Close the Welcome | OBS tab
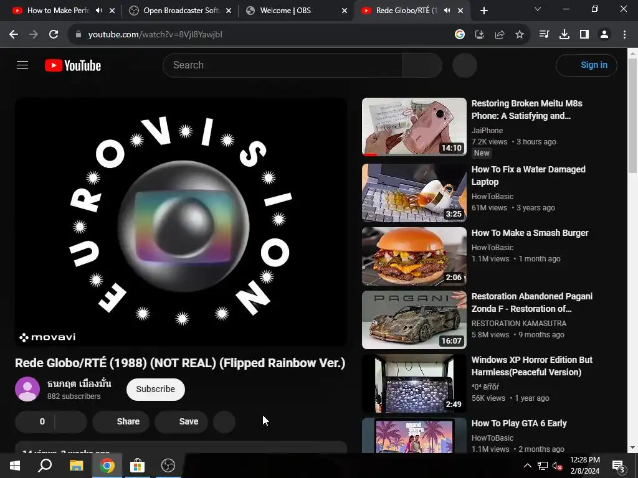638x478 pixels. tap(345, 11)
